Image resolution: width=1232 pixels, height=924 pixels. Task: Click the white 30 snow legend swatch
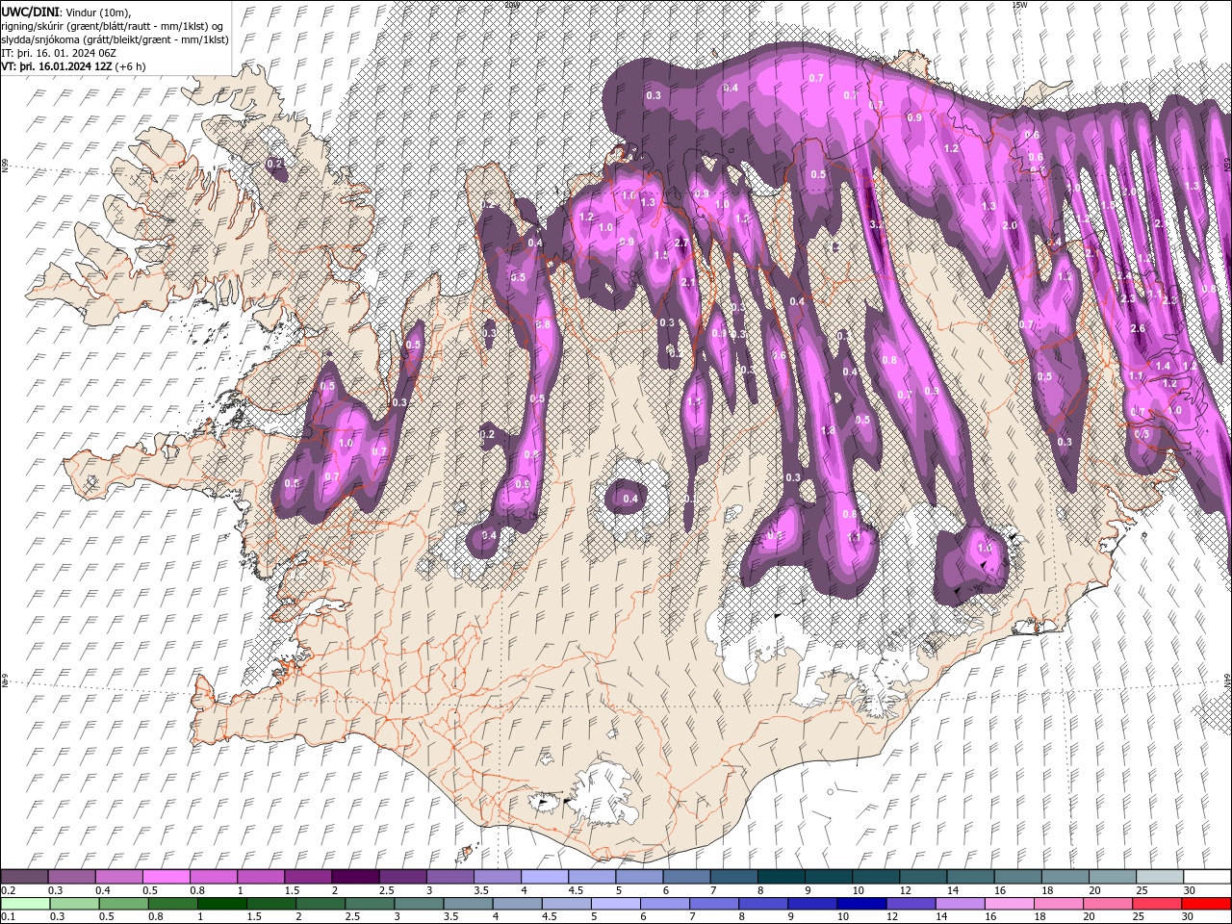pos(1207,877)
